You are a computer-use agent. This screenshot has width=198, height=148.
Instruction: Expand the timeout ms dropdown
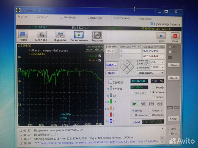point(162,67)
